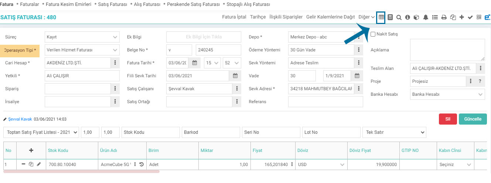
Task: Open calendar picker for Fiili Sevk Tarihi
Action: (x=235, y=76)
